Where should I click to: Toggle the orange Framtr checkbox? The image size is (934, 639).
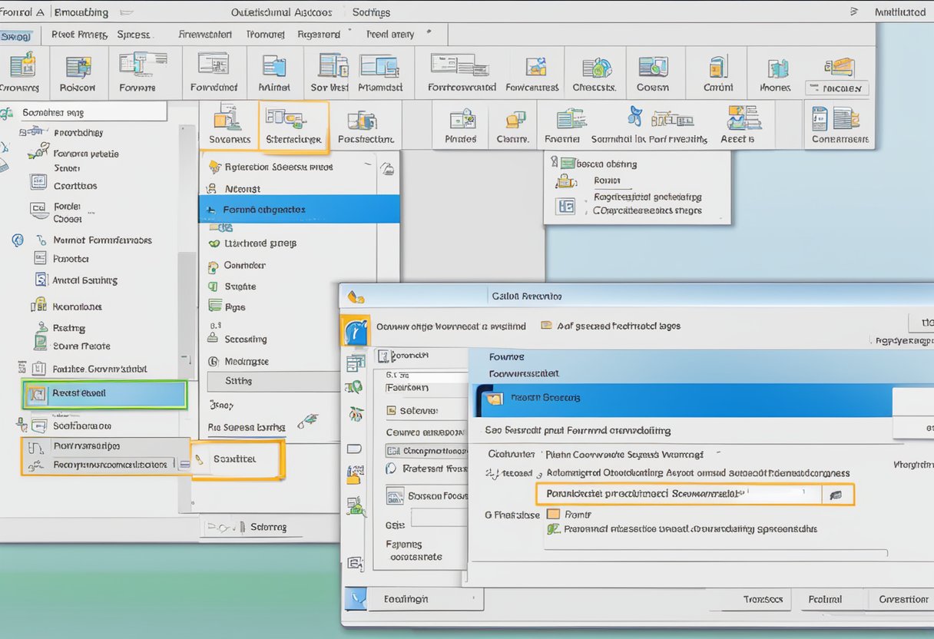tap(553, 515)
